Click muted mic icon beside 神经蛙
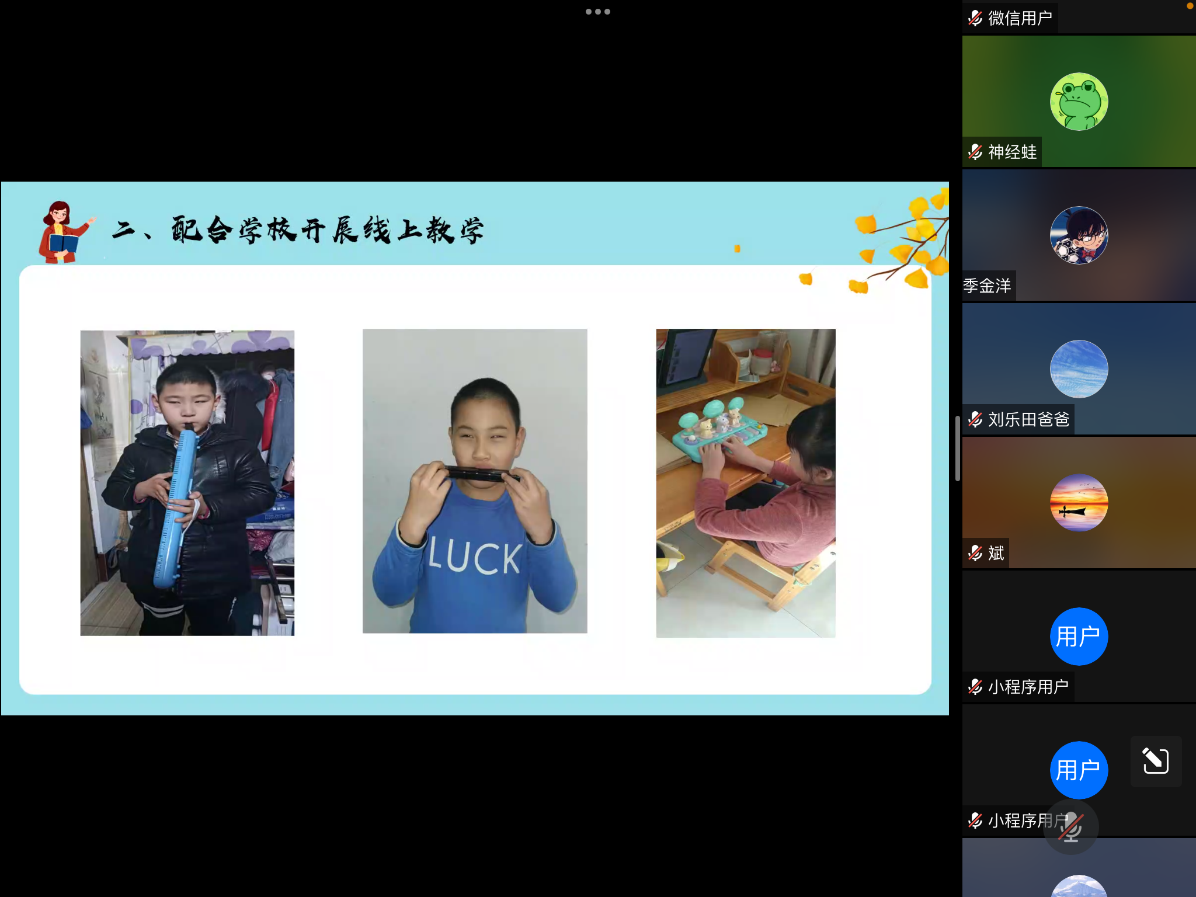The image size is (1196, 897). click(x=975, y=152)
